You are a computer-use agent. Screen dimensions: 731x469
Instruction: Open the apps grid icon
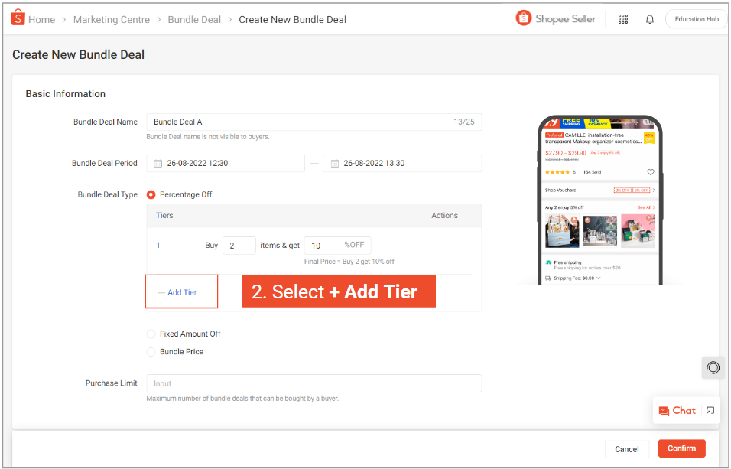click(623, 19)
